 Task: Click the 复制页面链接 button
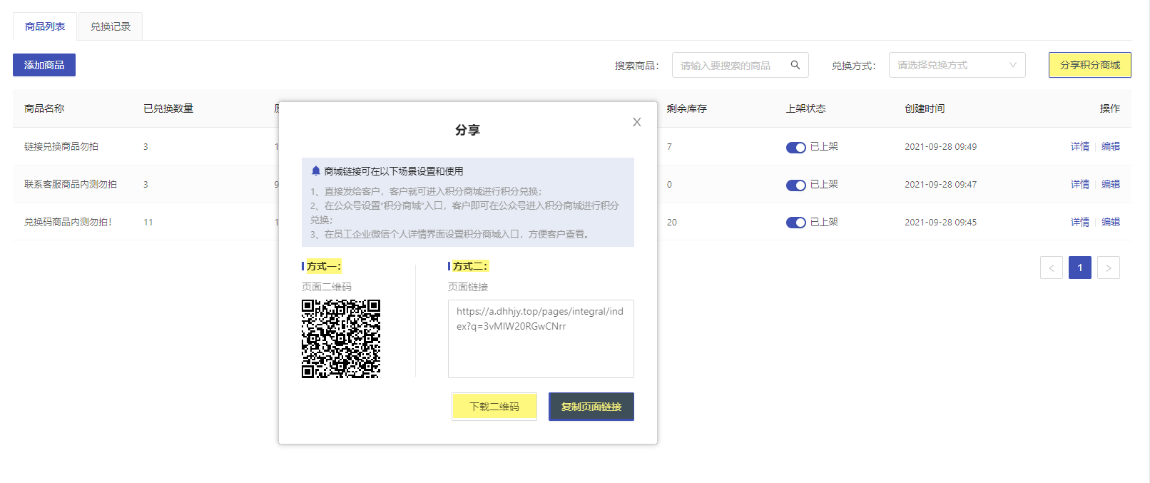[x=591, y=407]
